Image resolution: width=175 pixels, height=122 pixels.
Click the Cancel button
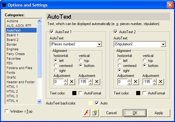tap(111, 113)
